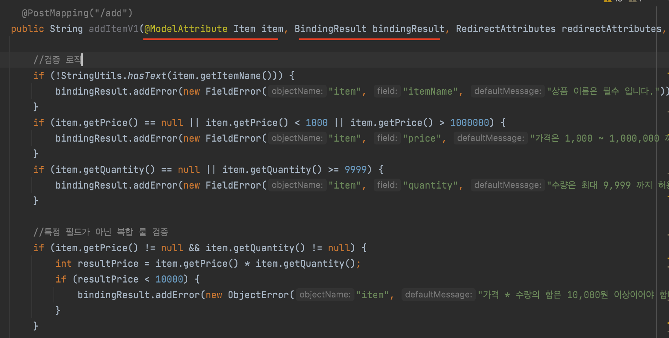Viewport: 669px width, 338px height.
Task: Click the 9999 number literal
Action: (x=356, y=170)
